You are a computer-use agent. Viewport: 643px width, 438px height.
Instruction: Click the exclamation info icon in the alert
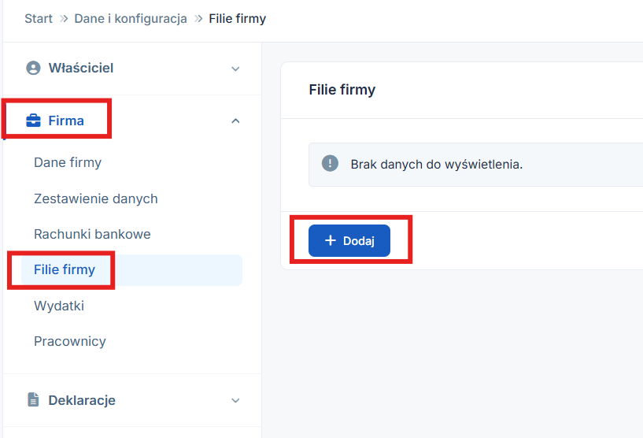click(331, 164)
